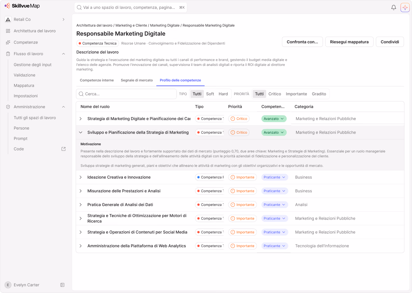Open Praticante dropdown for Social Media row

[275, 232]
